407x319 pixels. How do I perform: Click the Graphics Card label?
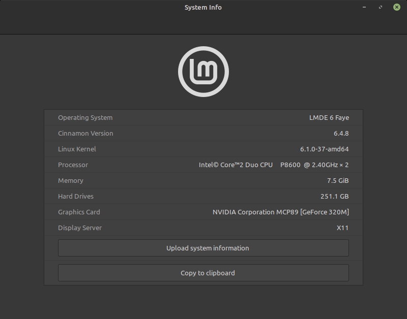[x=79, y=212]
